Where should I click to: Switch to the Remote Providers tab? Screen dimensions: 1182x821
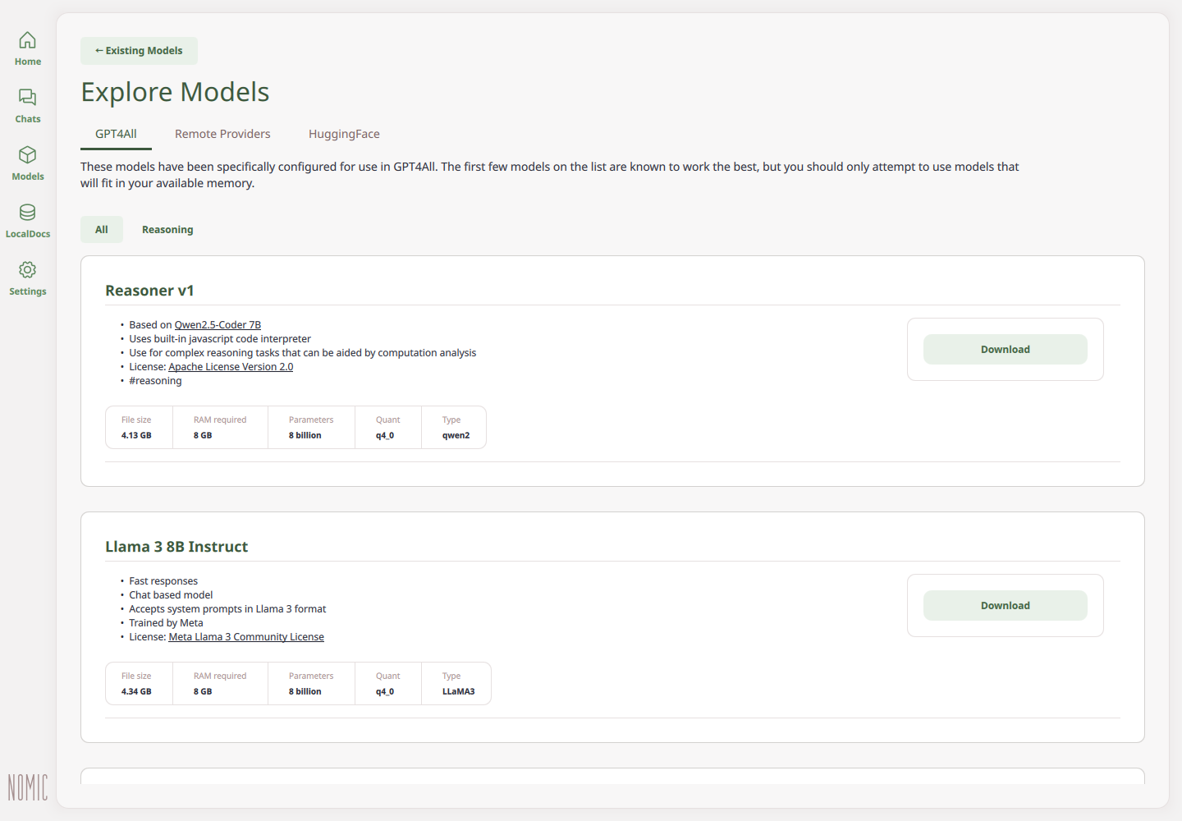(222, 135)
